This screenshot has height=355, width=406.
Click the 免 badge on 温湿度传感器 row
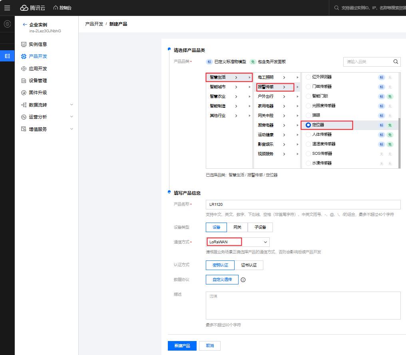click(390, 144)
